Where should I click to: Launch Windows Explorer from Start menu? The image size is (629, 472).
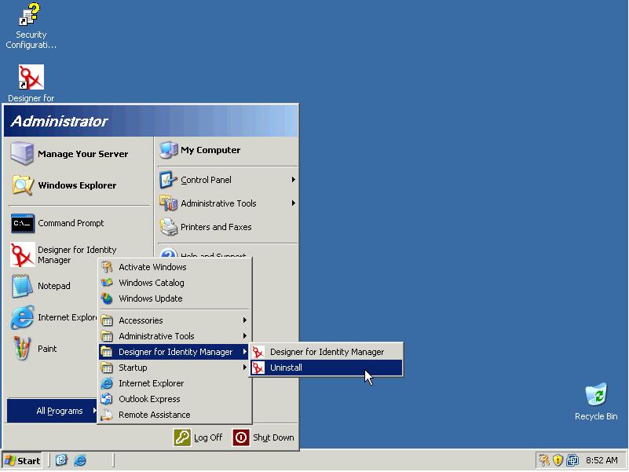[79, 185]
